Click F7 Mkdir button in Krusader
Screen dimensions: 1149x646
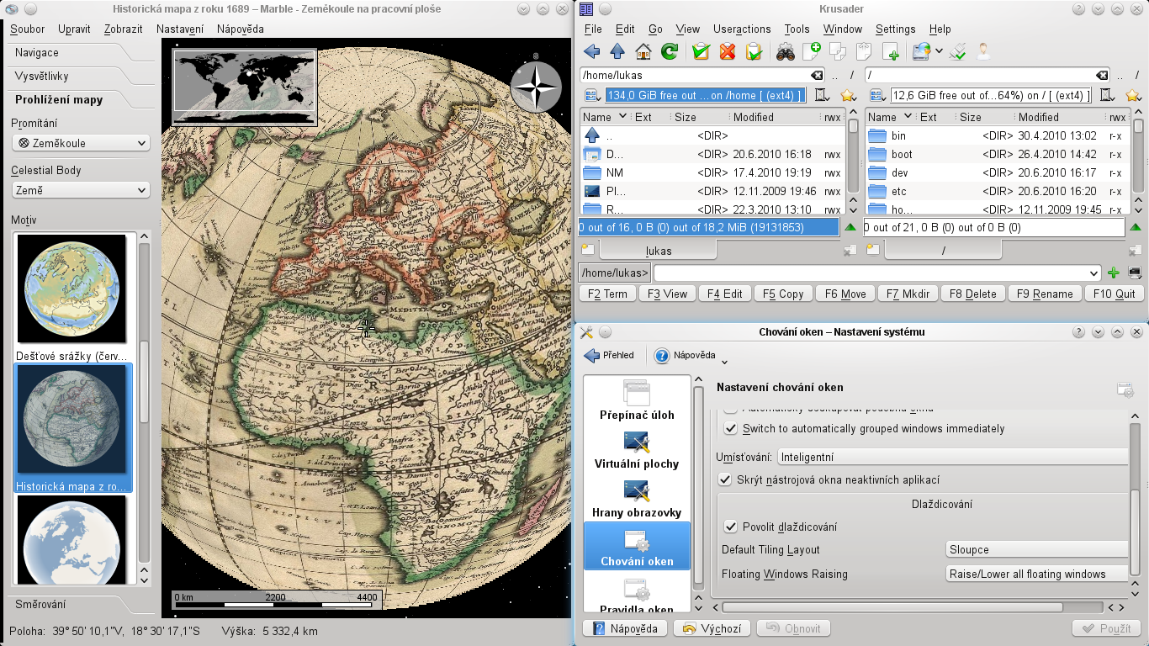coord(908,294)
